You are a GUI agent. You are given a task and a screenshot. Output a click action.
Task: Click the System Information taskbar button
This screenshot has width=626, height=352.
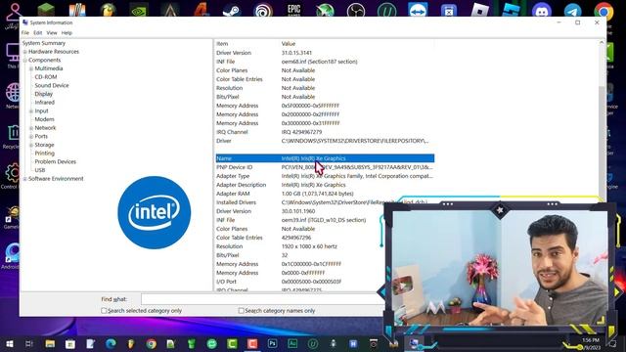click(x=414, y=343)
